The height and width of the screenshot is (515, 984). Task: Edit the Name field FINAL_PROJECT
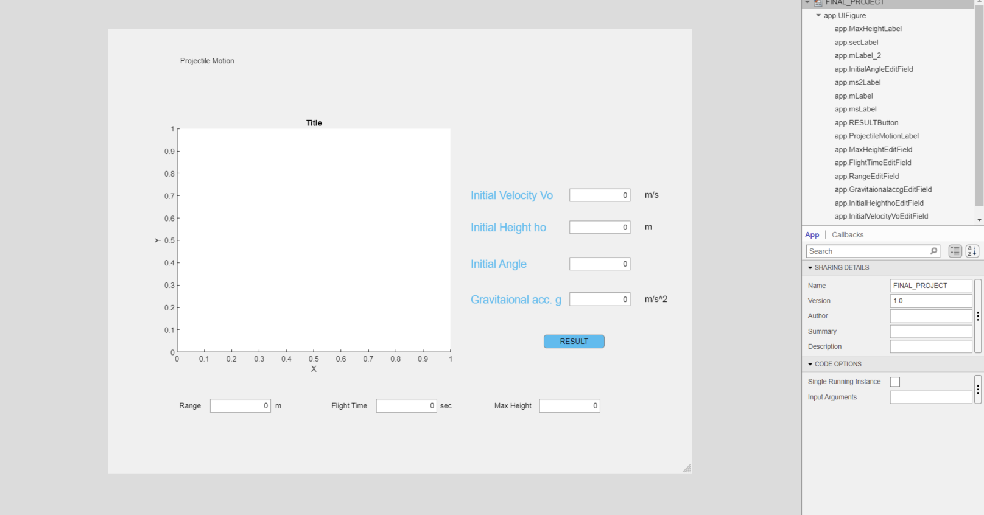931,286
